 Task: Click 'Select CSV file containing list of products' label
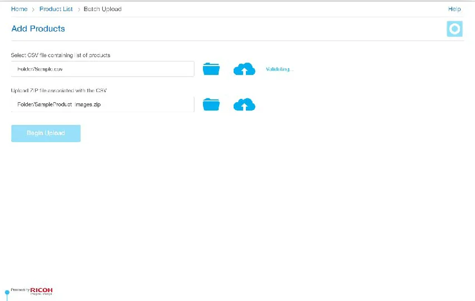(61, 56)
